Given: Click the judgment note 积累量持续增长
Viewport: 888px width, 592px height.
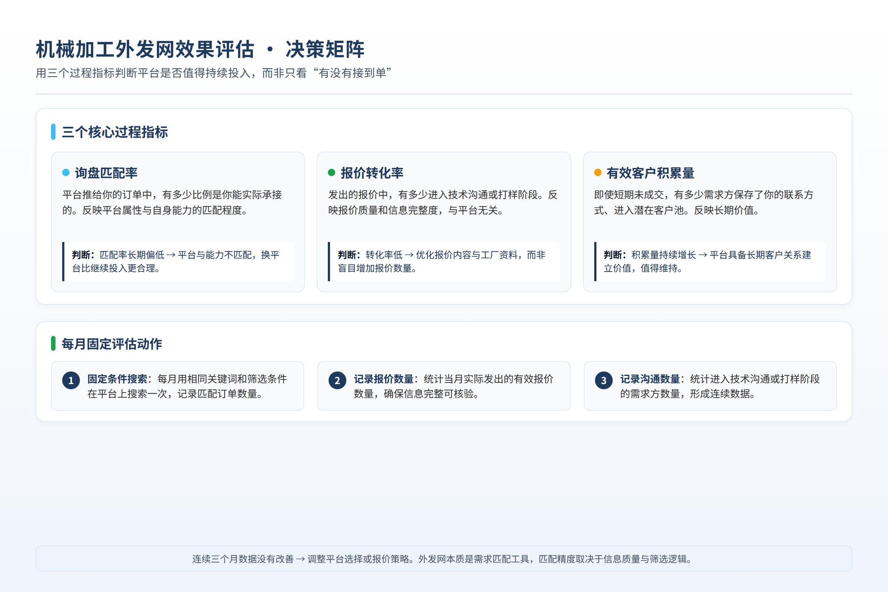Looking at the screenshot, I should (x=710, y=262).
